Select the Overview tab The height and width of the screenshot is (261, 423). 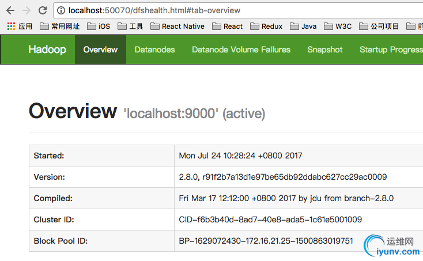click(x=100, y=50)
